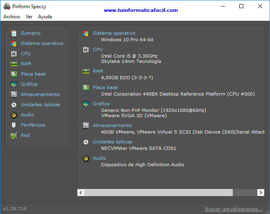Select Sumario in the sidebar
This screenshot has width=270, height=214.
tap(31, 33)
